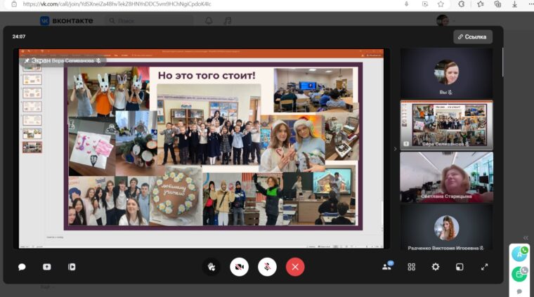The height and width of the screenshot is (297, 534).
Task: Toggle the camera on or off
Action: (x=239, y=267)
